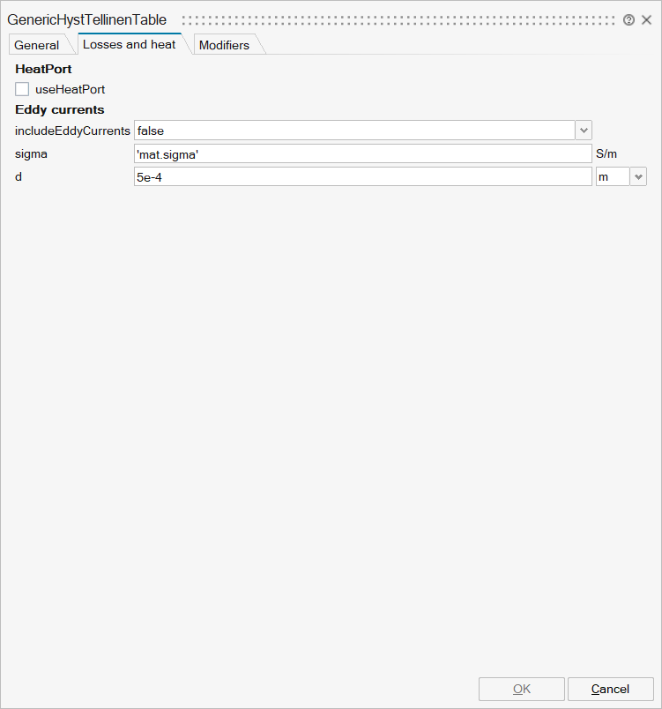Screen dimensions: 662x709
Task: Click the GenericHystTellinenTable title text
Action: tap(87, 20)
